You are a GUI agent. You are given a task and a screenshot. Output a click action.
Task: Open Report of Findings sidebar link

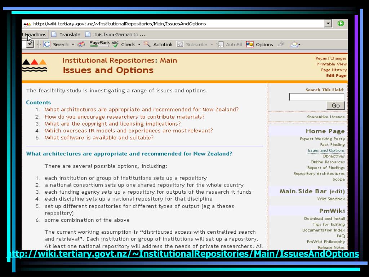[326, 168]
